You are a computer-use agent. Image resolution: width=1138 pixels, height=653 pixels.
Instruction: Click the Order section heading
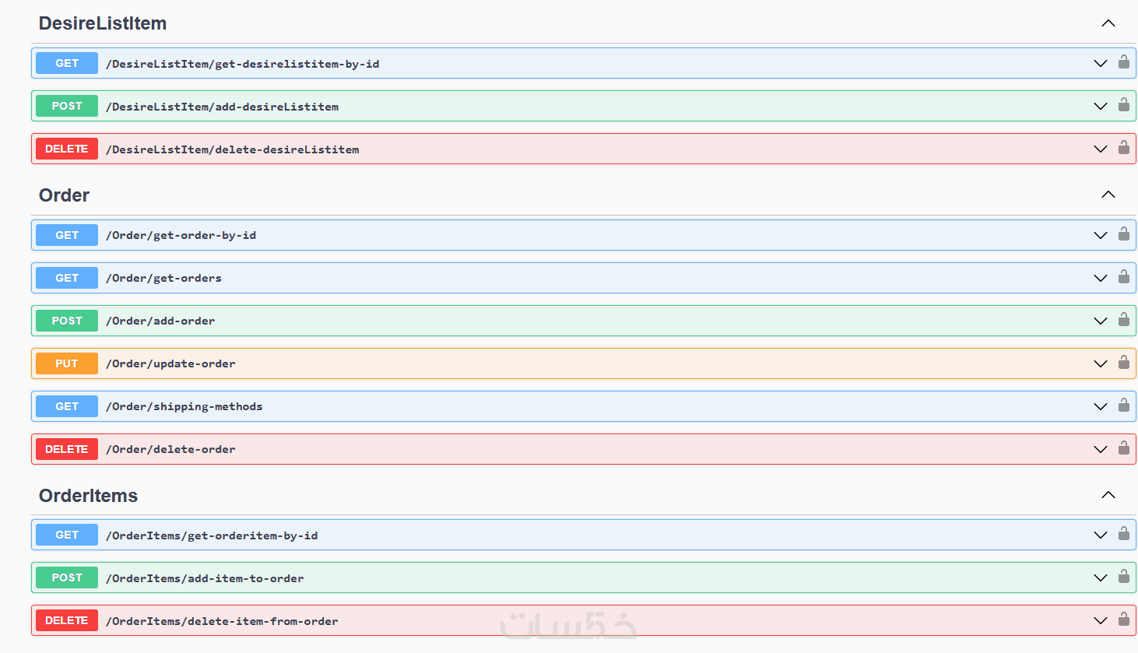coord(64,195)
